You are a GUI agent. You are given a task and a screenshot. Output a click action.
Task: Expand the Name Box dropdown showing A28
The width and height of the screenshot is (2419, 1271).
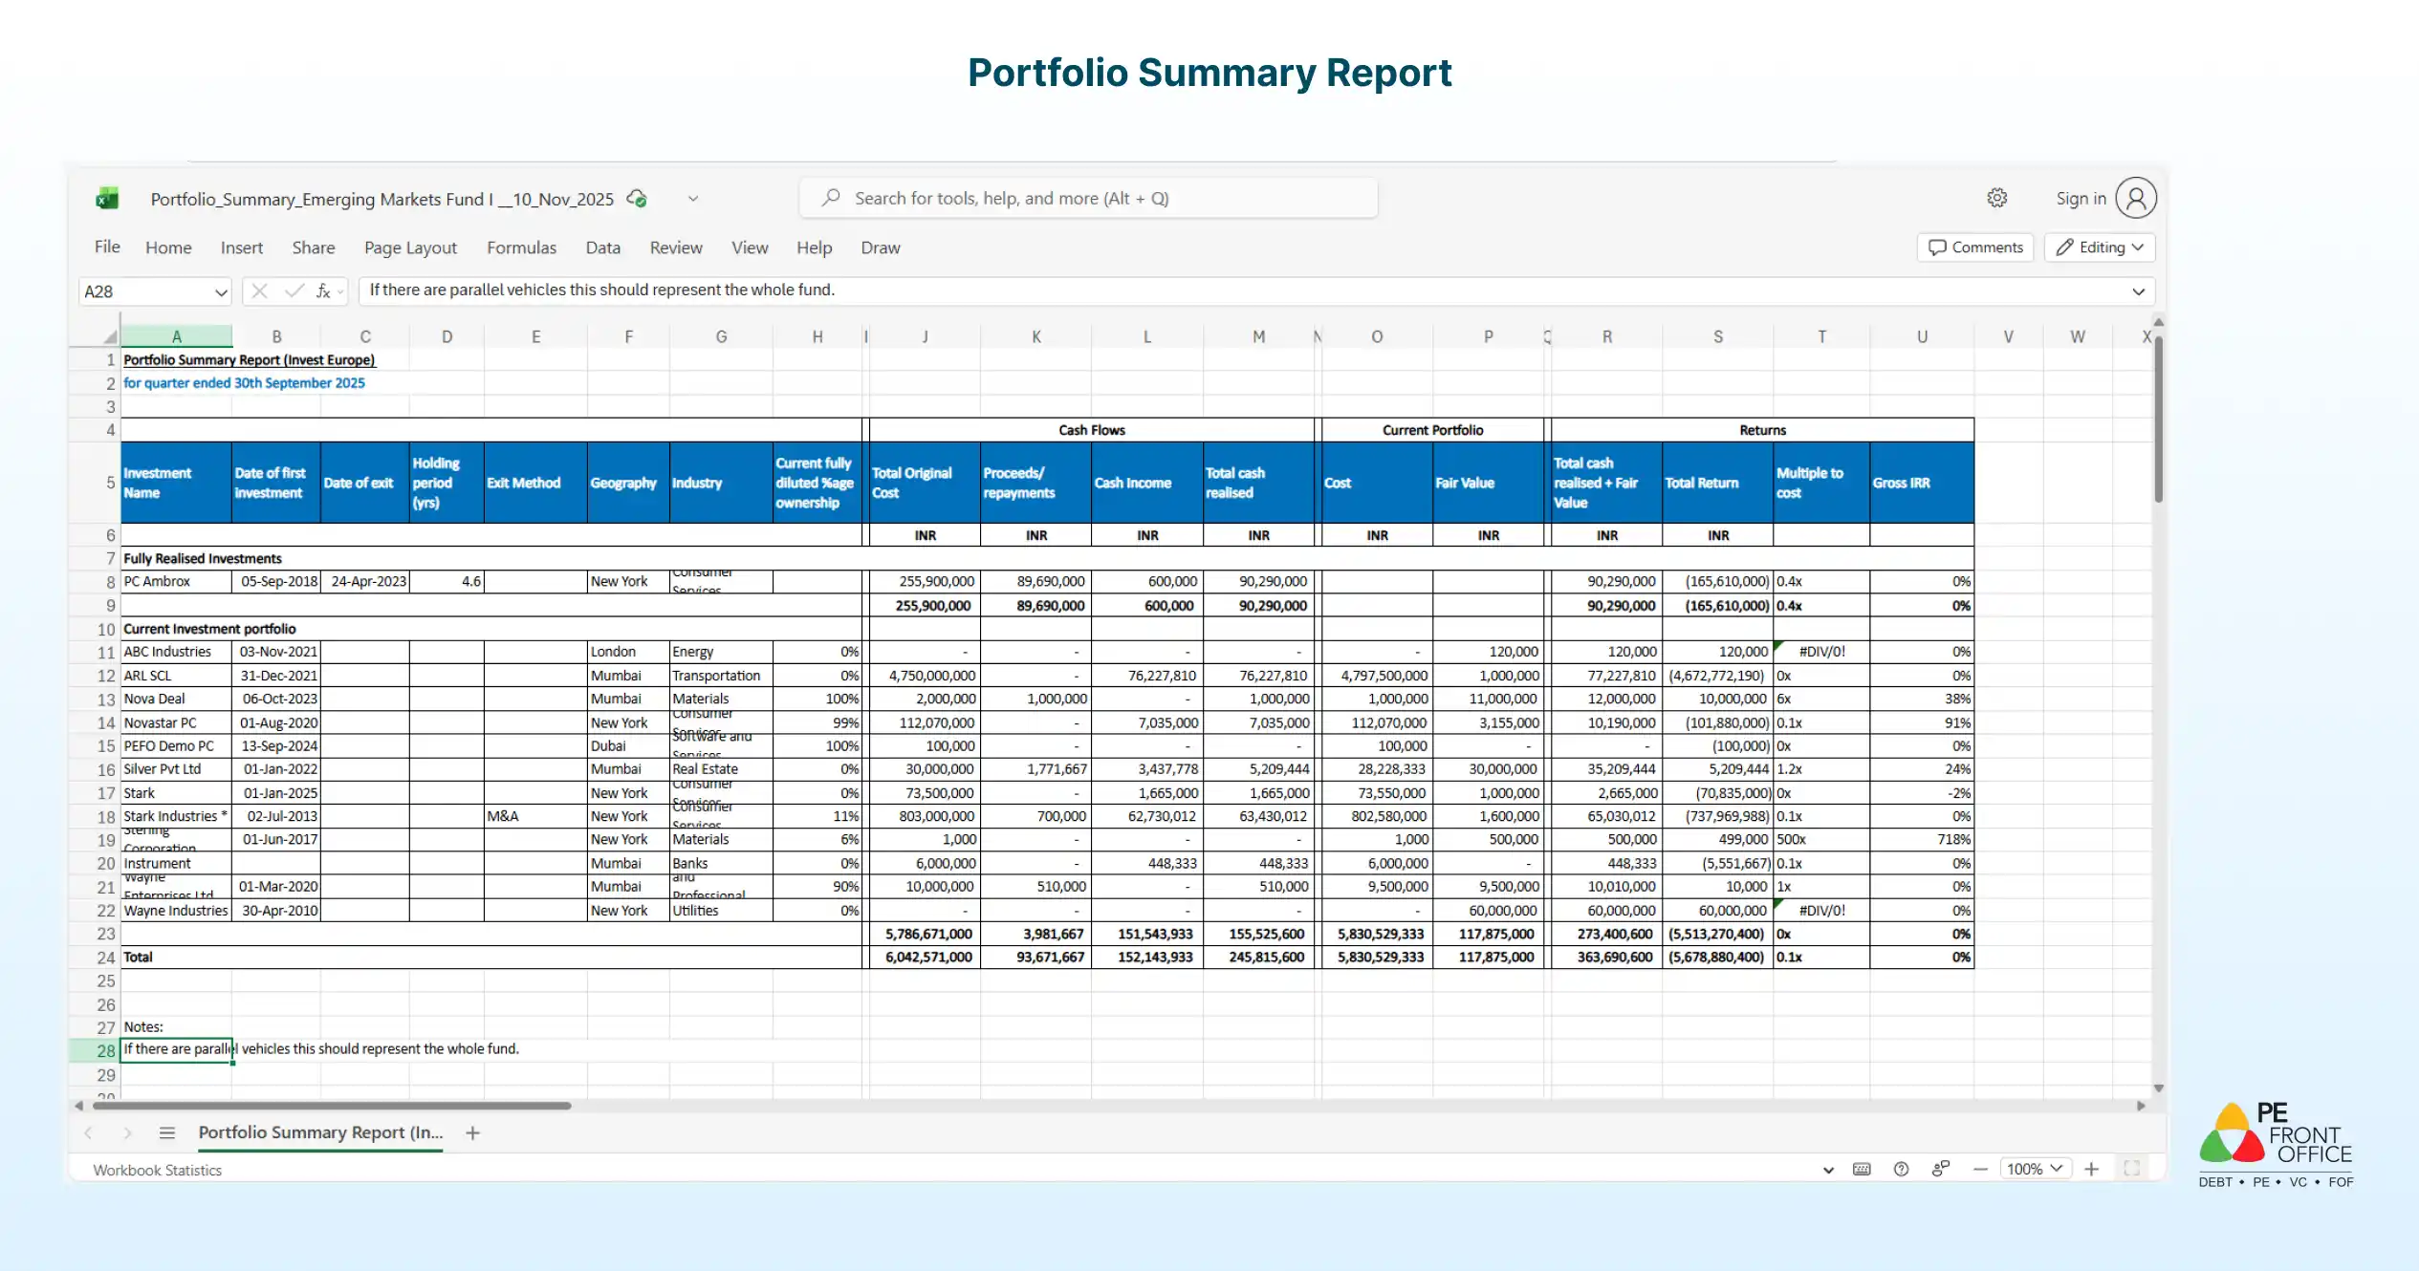220,291
